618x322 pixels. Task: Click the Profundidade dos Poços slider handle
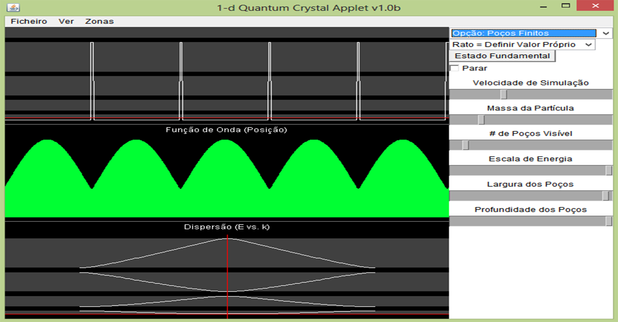coord(609,221)
